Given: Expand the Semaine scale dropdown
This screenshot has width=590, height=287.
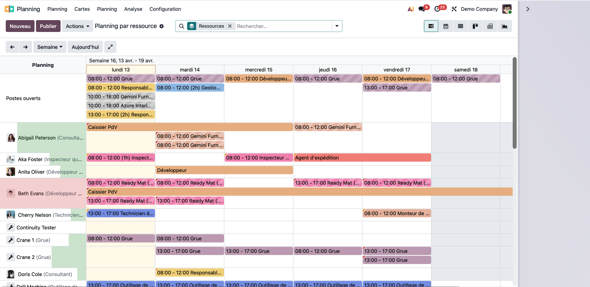Looking at the screenshot, I should (x=50, y=47).
